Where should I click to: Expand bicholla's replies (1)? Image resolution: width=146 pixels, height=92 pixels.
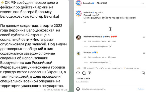point(100,63)
